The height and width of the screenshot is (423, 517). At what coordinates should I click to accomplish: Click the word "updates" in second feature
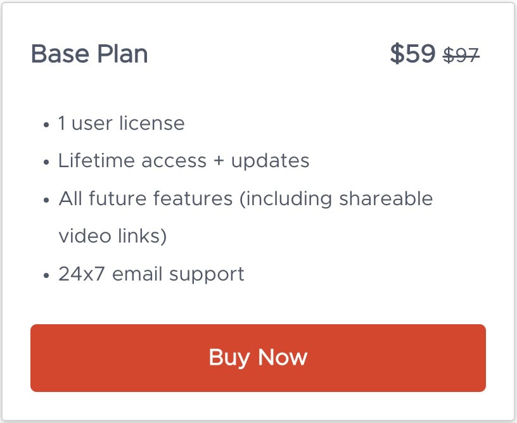point(271,161)
